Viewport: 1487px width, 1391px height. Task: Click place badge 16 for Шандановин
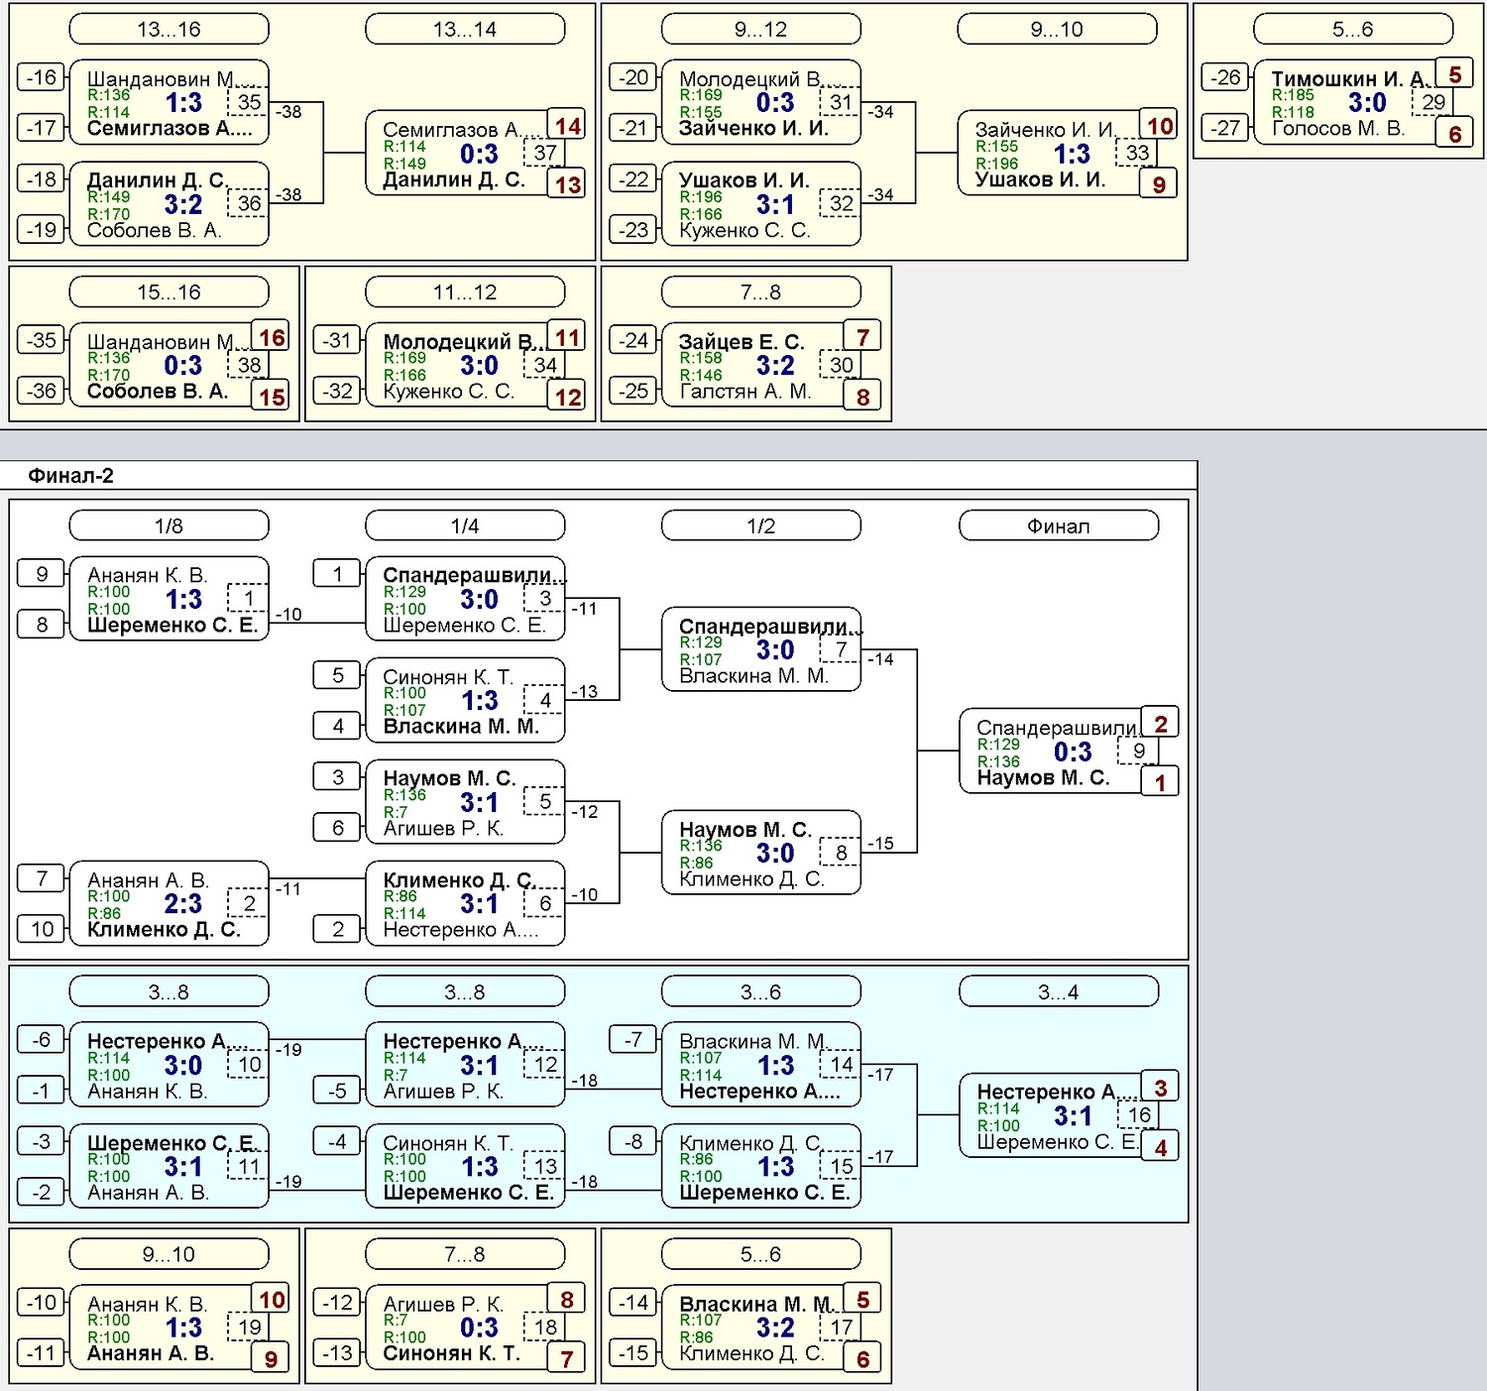(x=271, y=337)
